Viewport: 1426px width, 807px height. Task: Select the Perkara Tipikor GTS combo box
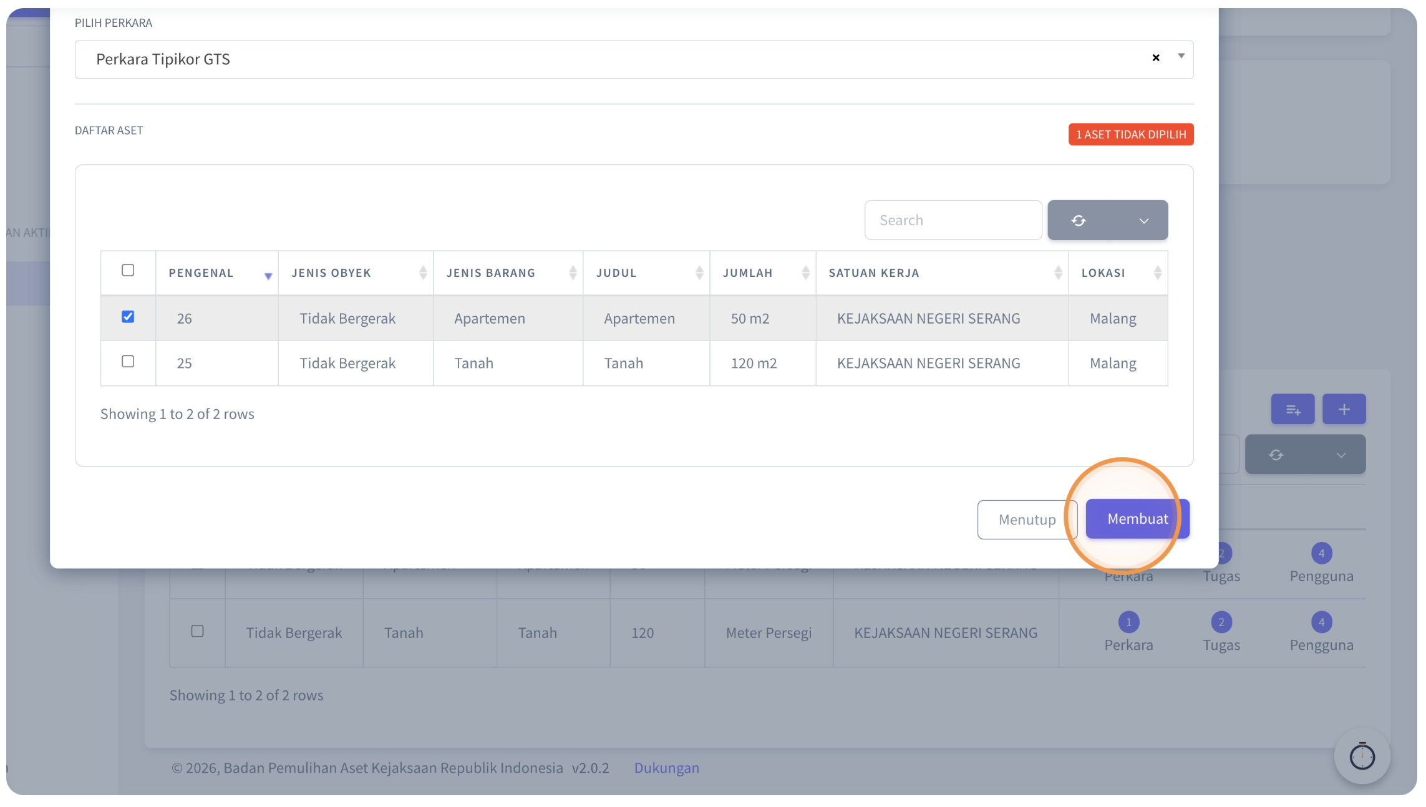click(634, 59)
